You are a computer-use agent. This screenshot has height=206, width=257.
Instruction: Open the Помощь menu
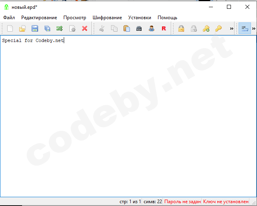click(167, 18)
